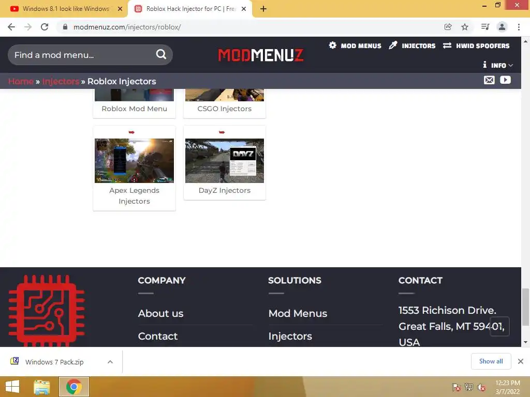The height and width of the screenshot is (397, 530).
Task: Click the Action Center flag tray icon
Action: (456, 387)
